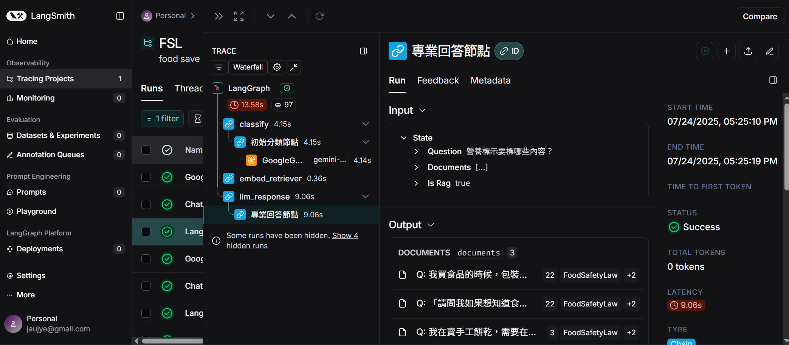Click the Compare button
This screenshot has height=345, width=789.
[760, 16]
